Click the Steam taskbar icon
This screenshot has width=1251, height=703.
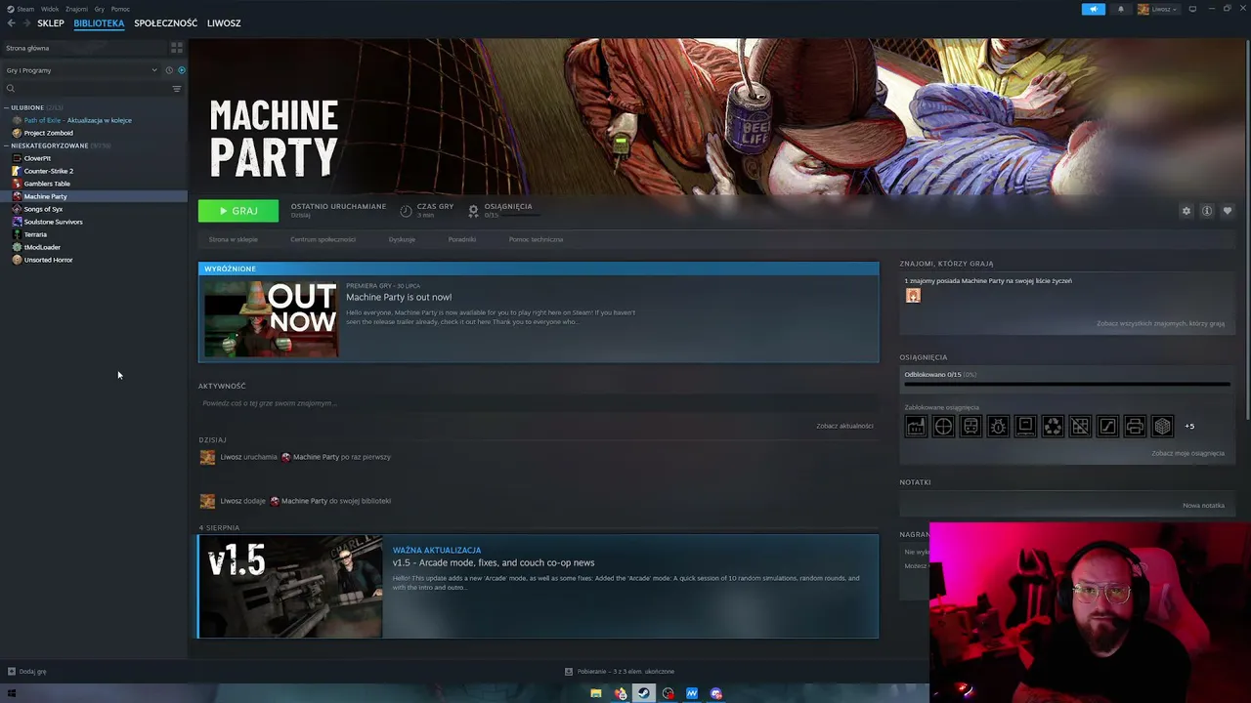643,693
